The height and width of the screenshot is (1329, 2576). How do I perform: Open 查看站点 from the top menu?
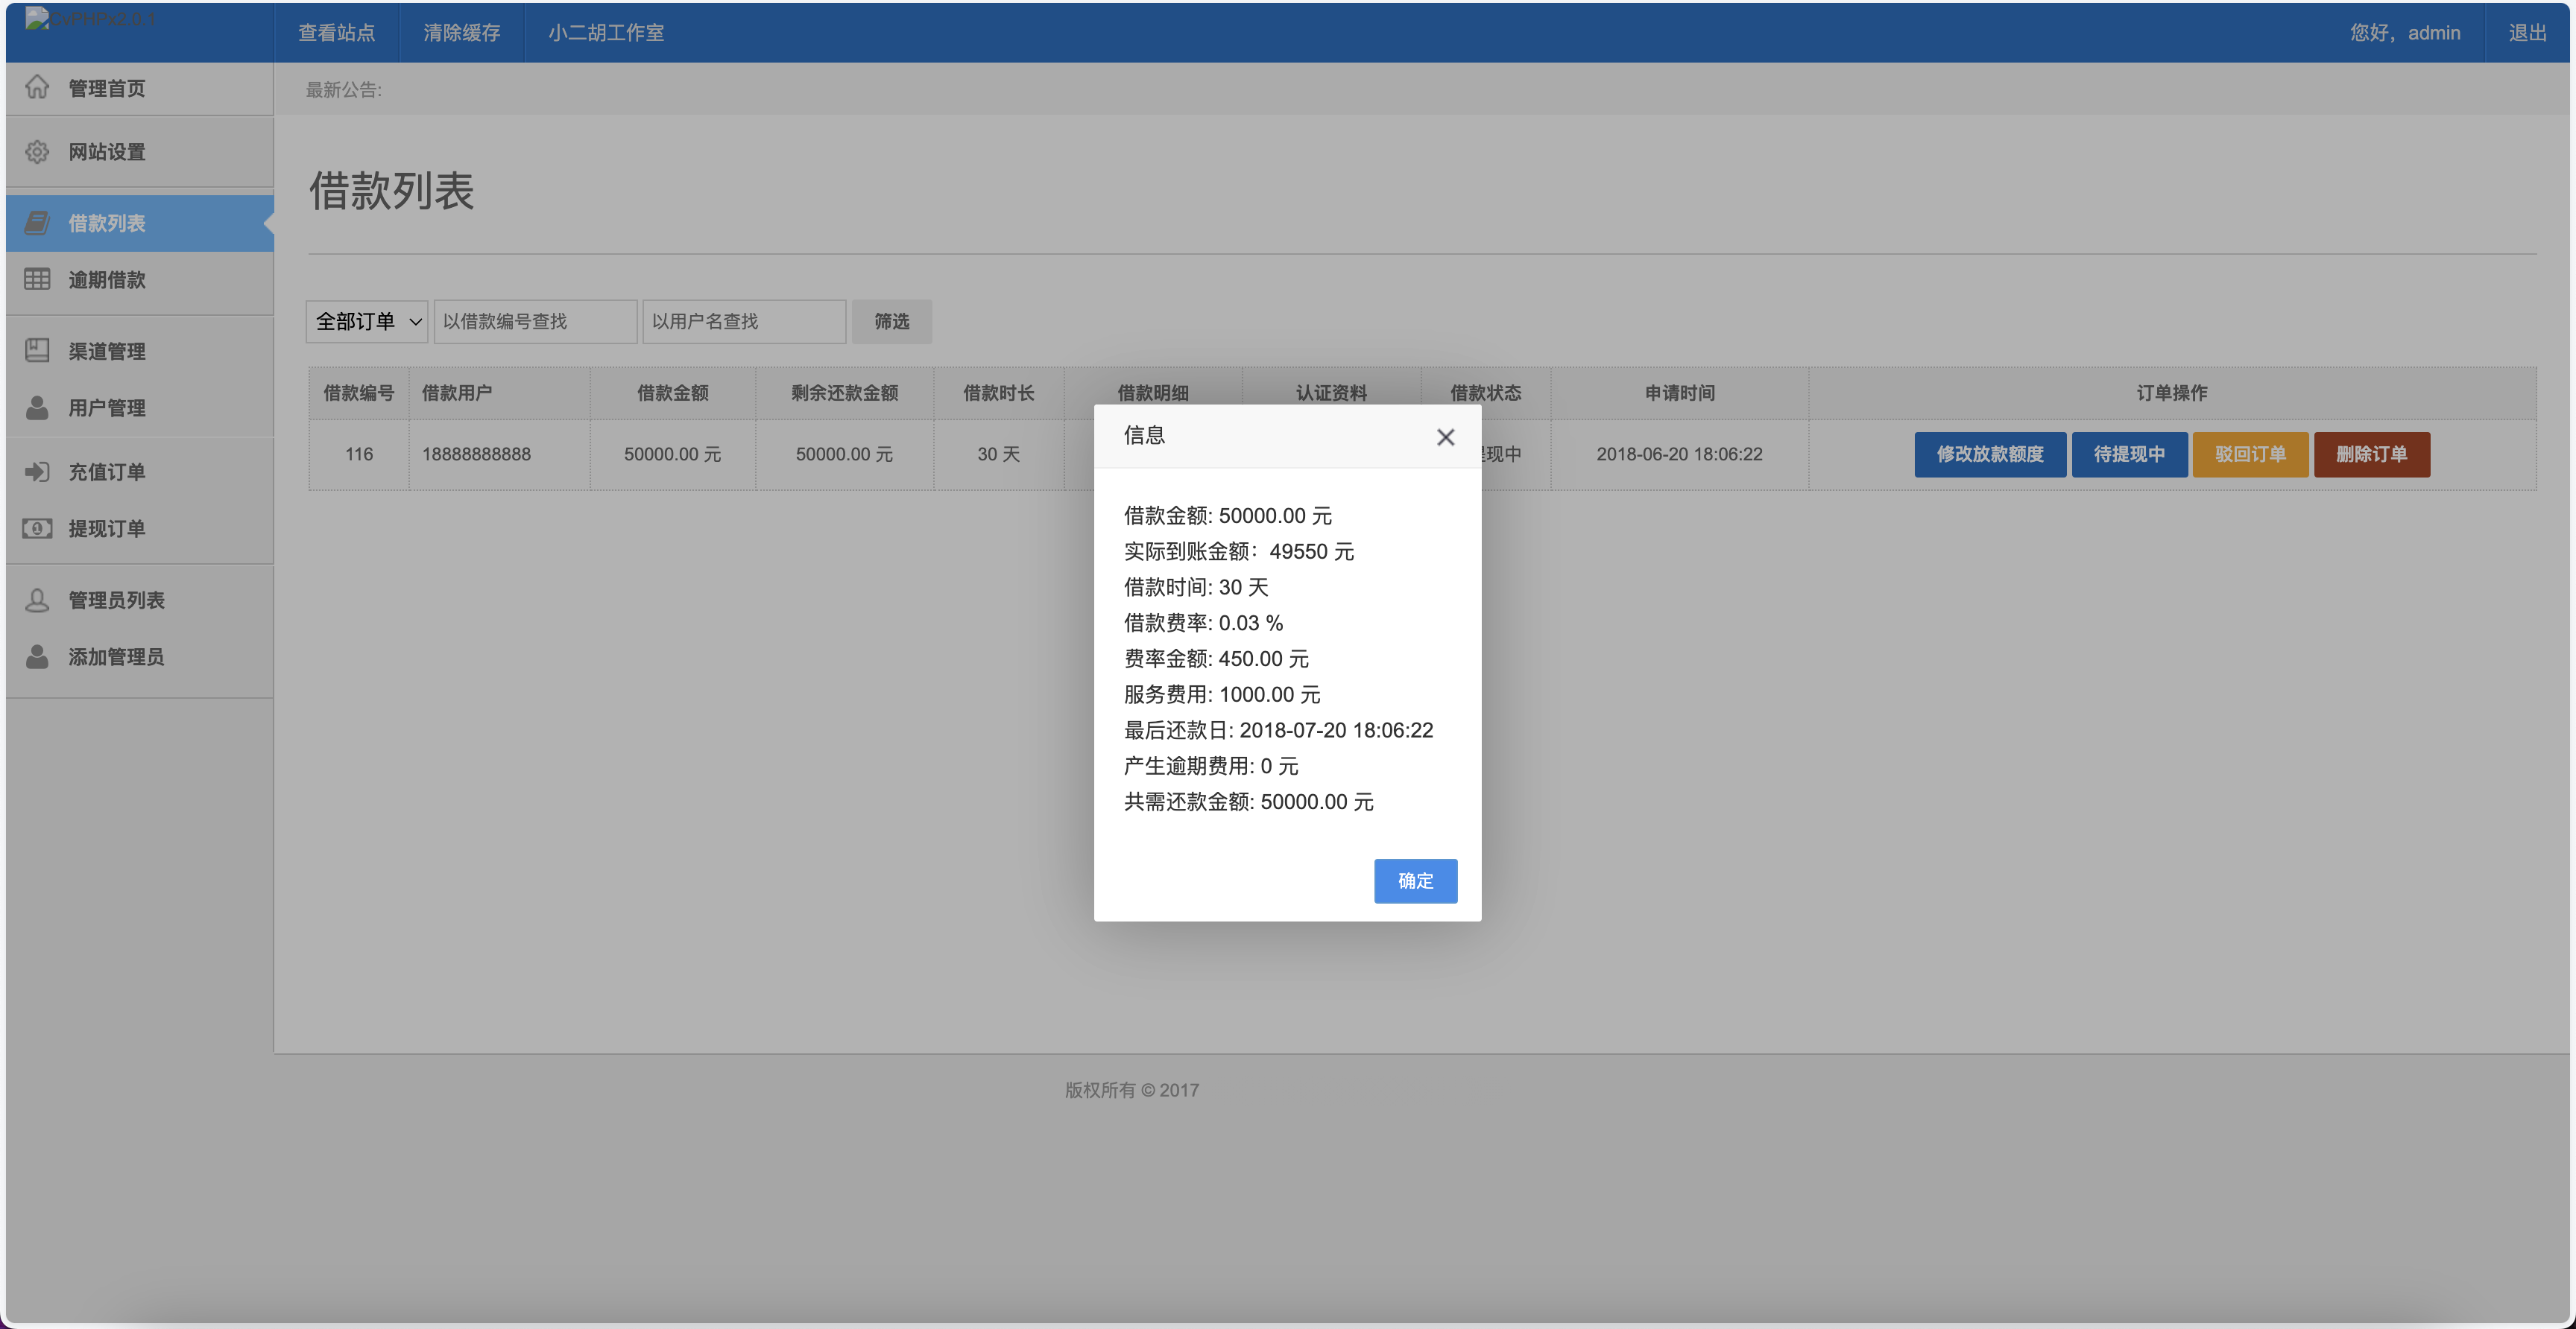pyautogui.click(x=335, y=32)
